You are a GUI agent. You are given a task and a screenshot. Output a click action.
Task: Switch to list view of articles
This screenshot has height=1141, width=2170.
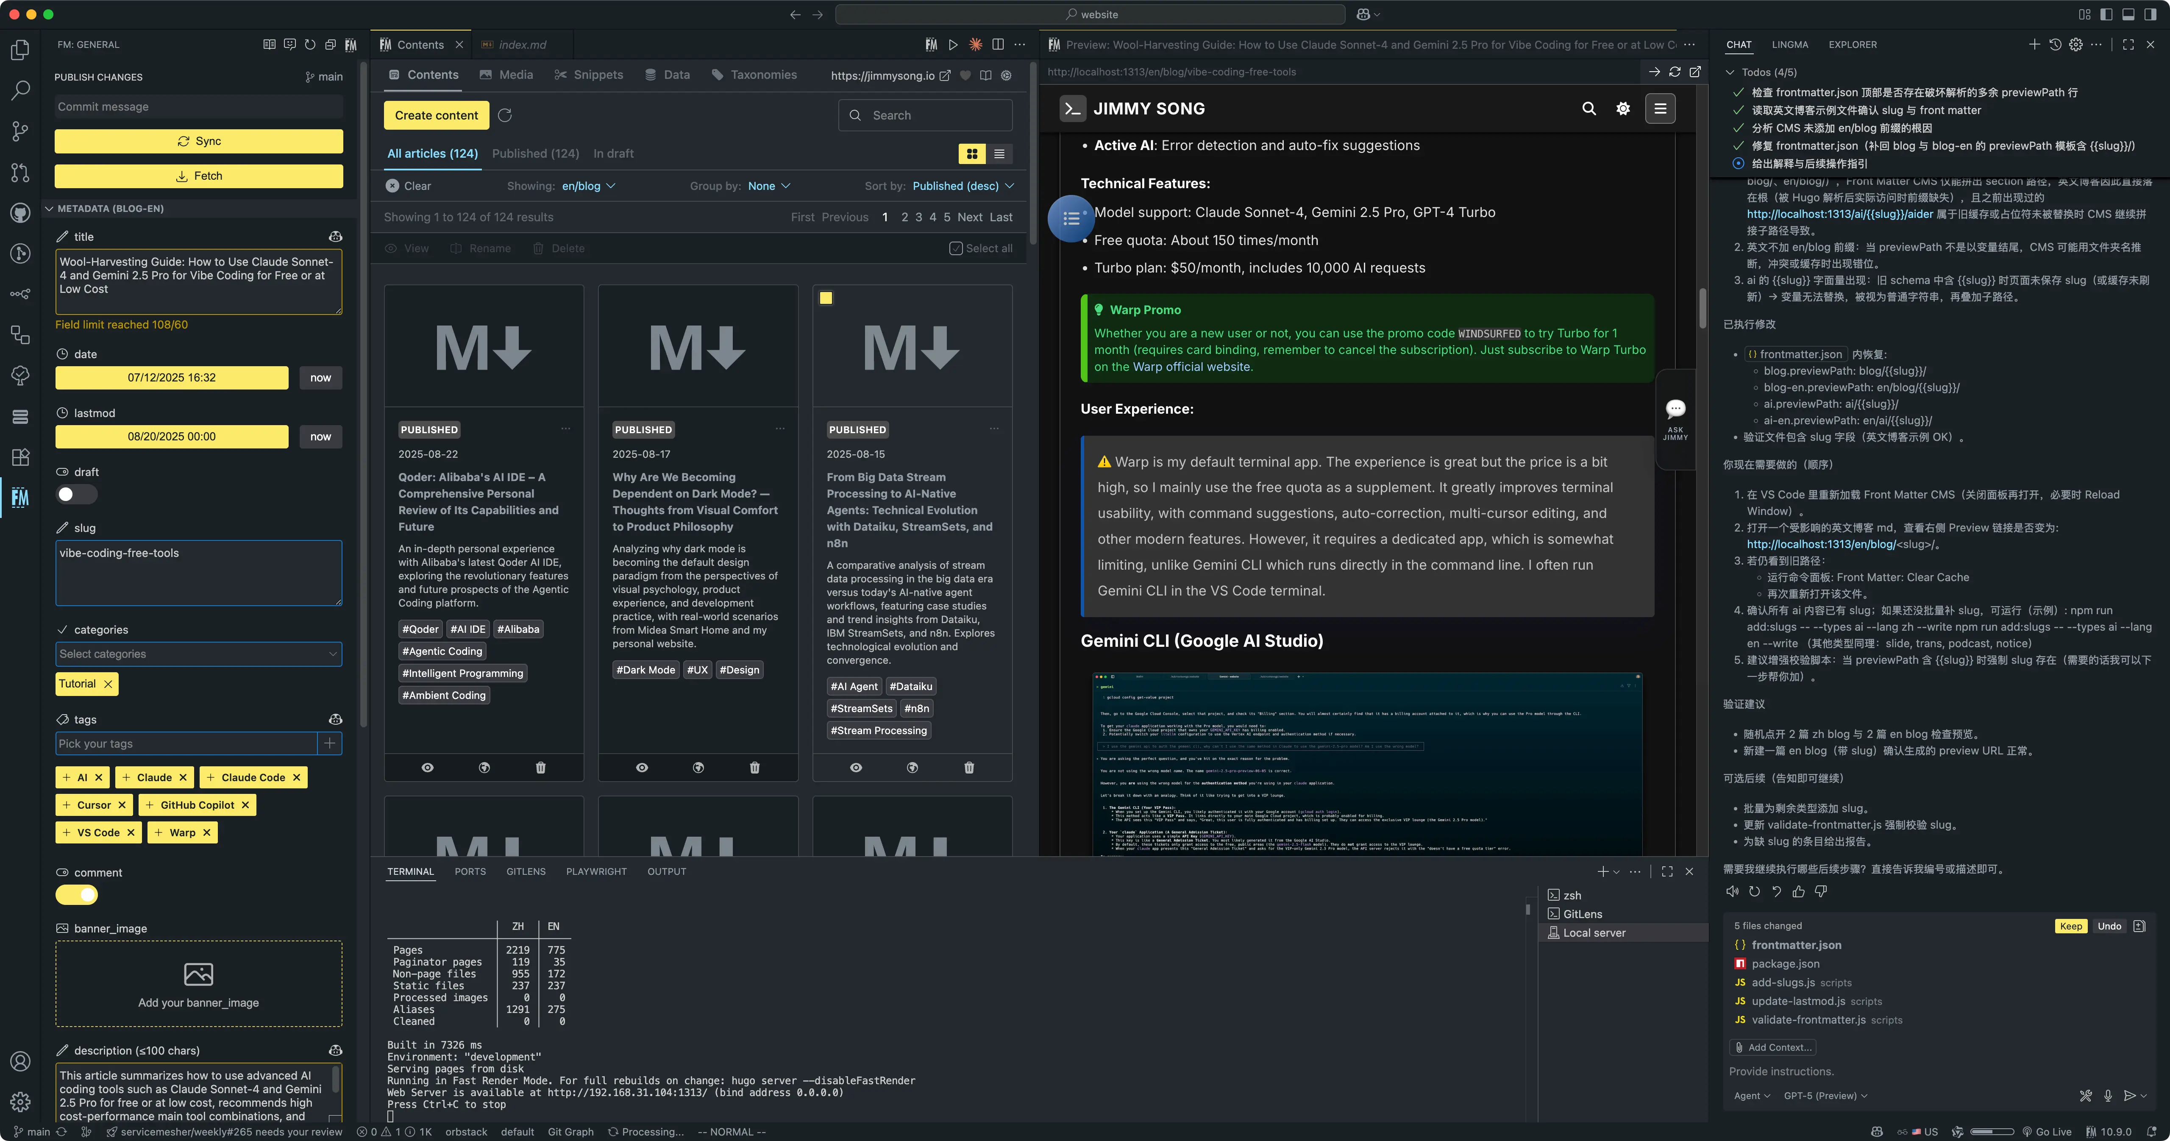pos(999,154)
